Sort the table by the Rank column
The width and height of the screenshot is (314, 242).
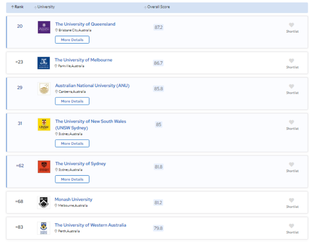(17, 7)
